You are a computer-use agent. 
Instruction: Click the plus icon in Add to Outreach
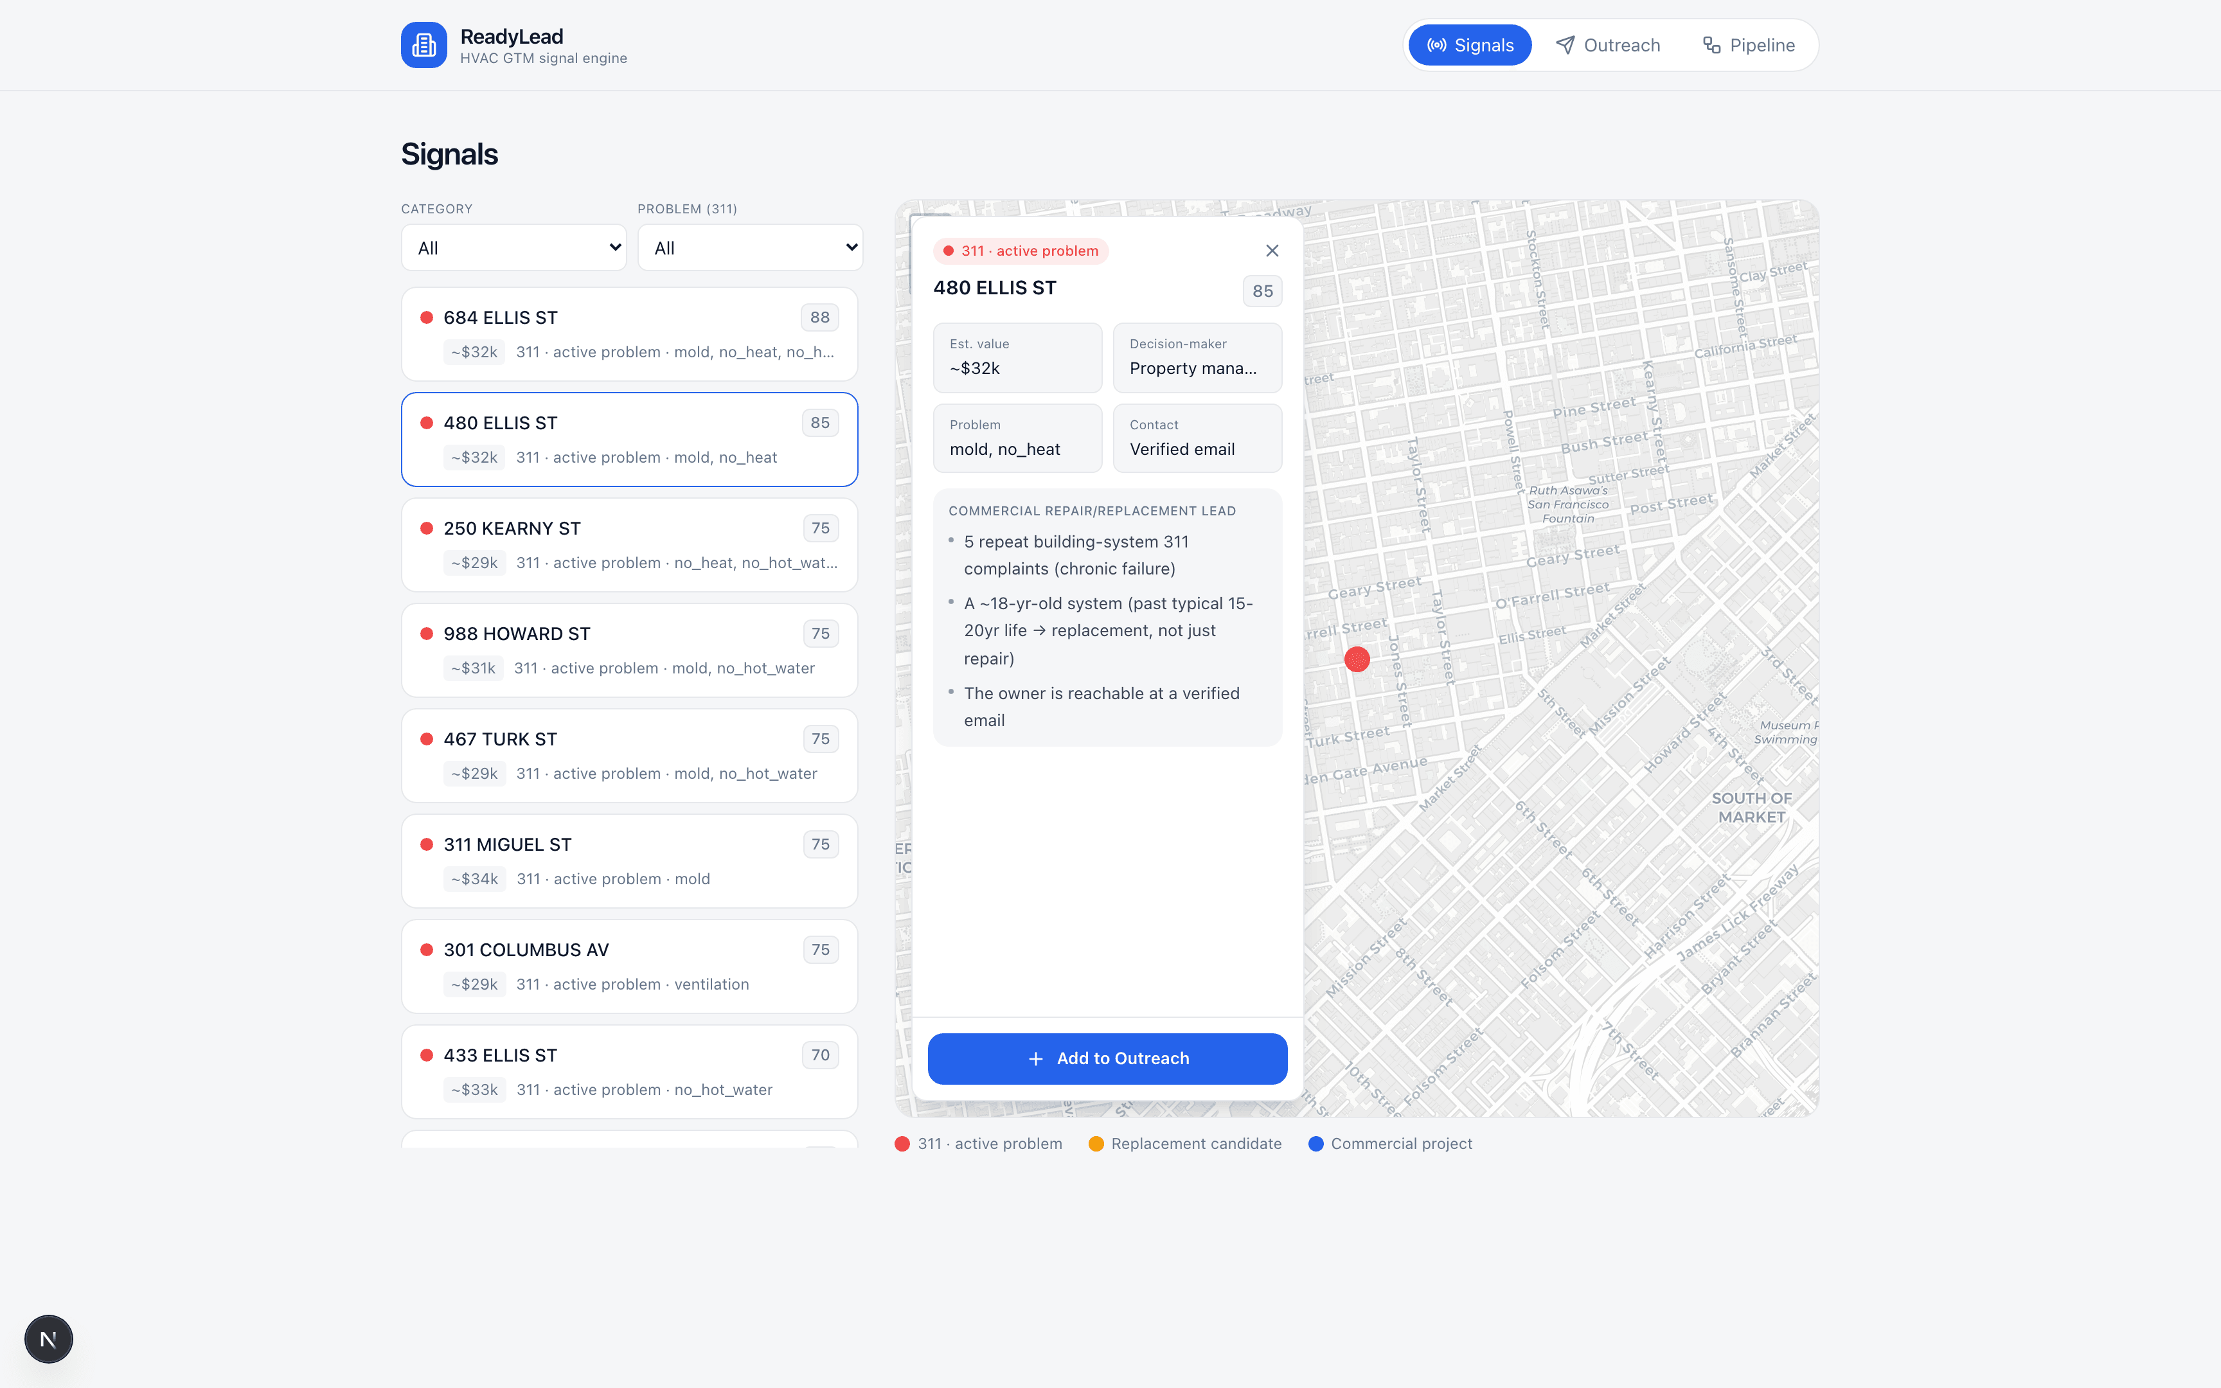1036,1058
